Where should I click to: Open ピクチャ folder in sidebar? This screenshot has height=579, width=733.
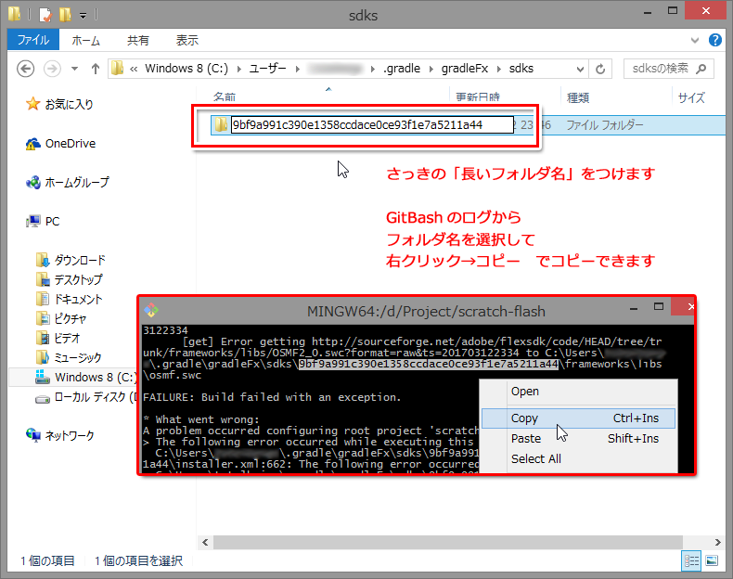(x=71, y=318)
